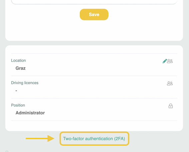Click the Administrator position value
This screenshot has width=189, height=152.
coord(30,113)
